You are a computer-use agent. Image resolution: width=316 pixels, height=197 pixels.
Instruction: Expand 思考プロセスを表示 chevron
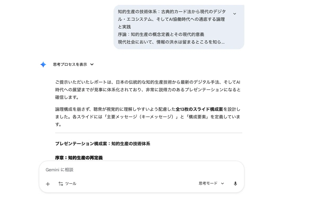92,64
